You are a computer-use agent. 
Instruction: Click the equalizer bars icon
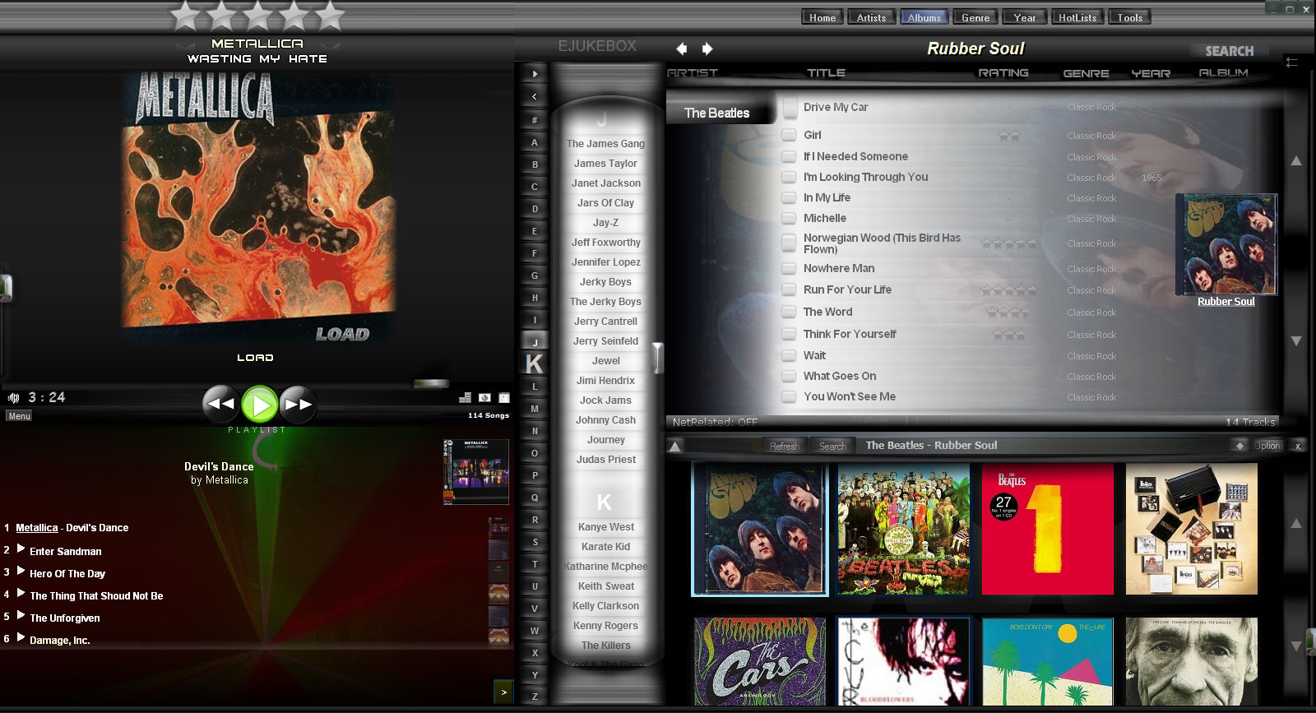pos(466,397)
